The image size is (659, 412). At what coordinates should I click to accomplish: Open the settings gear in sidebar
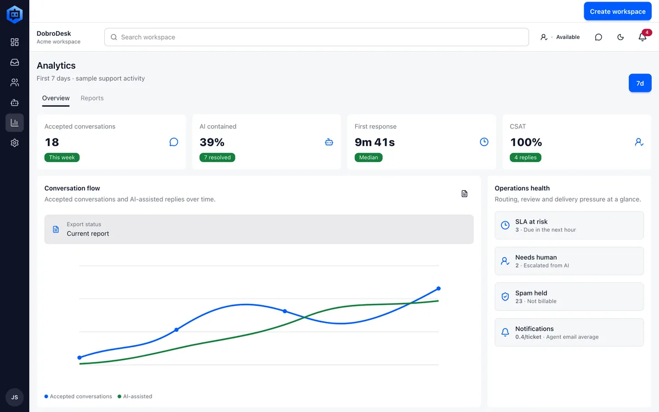pos(14,143)
